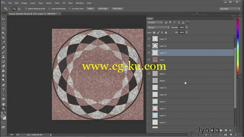Select the Brush tool
The width and height of the screenshot is (244, 137).
coord(3,52)
